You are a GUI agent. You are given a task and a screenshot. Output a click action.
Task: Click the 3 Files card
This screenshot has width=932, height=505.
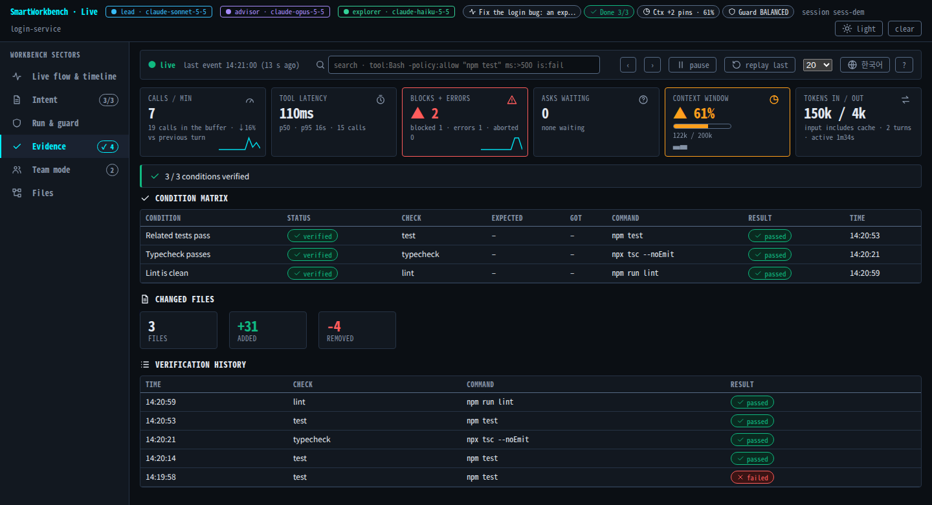[x=179, y=330]
